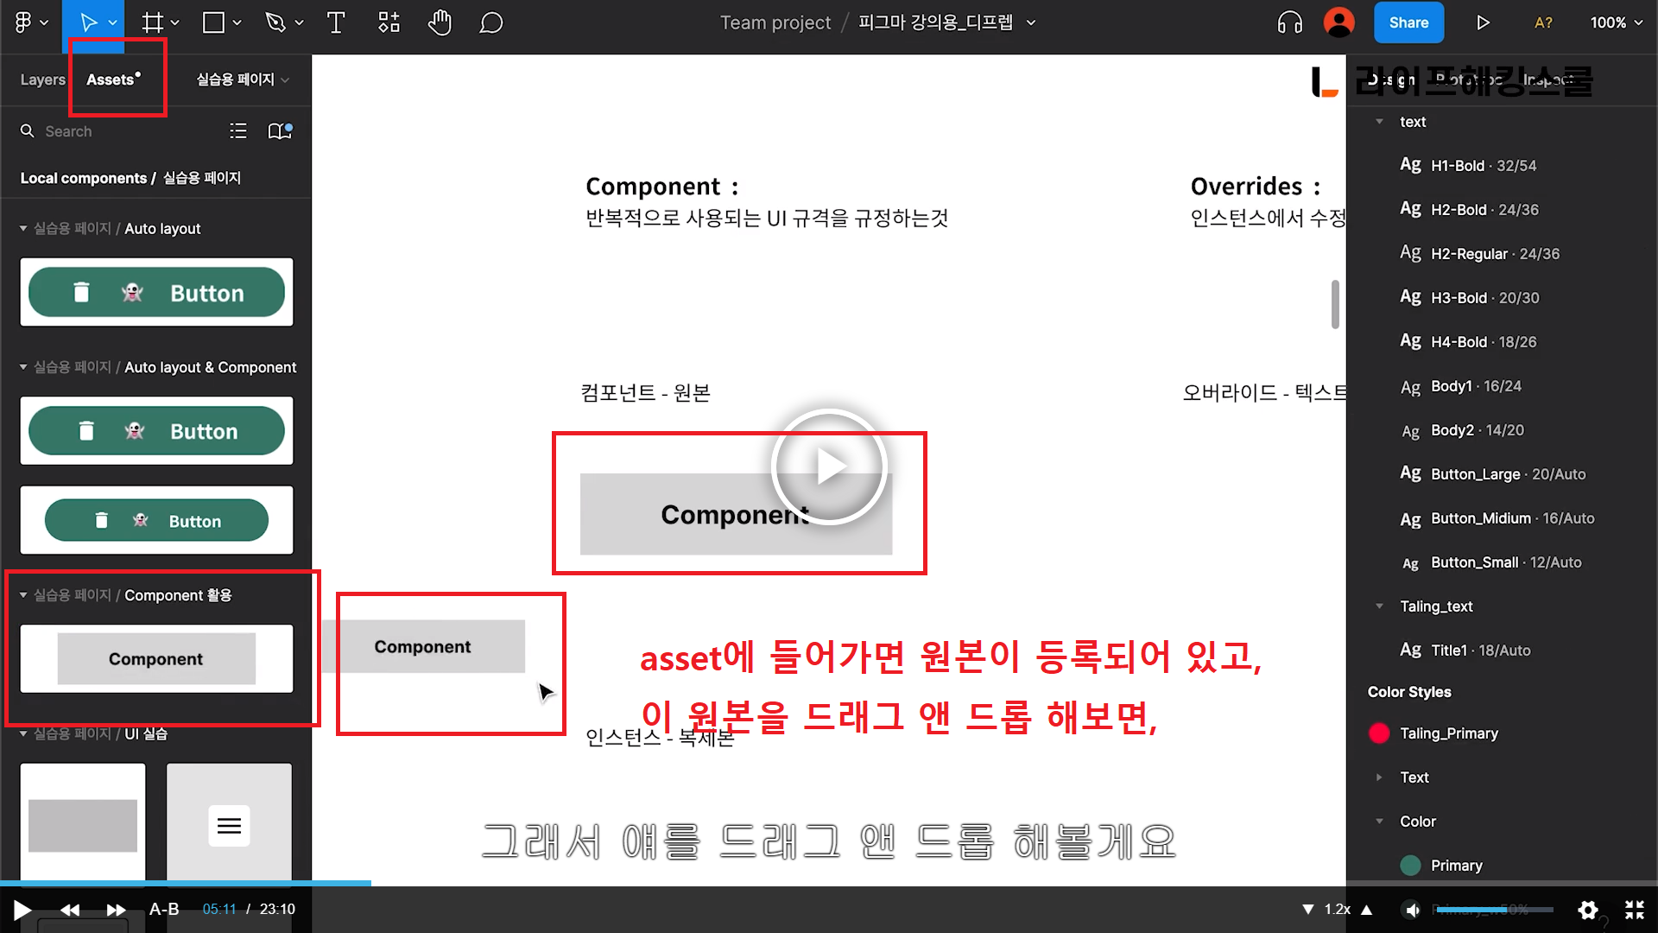Select the Comment tool
The height and width of the screenshot is (933, 1658).
pyautogui.click(x=490, y=23)
